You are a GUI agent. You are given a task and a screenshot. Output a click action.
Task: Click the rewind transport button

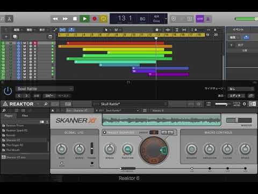click(x=55, y=19)
